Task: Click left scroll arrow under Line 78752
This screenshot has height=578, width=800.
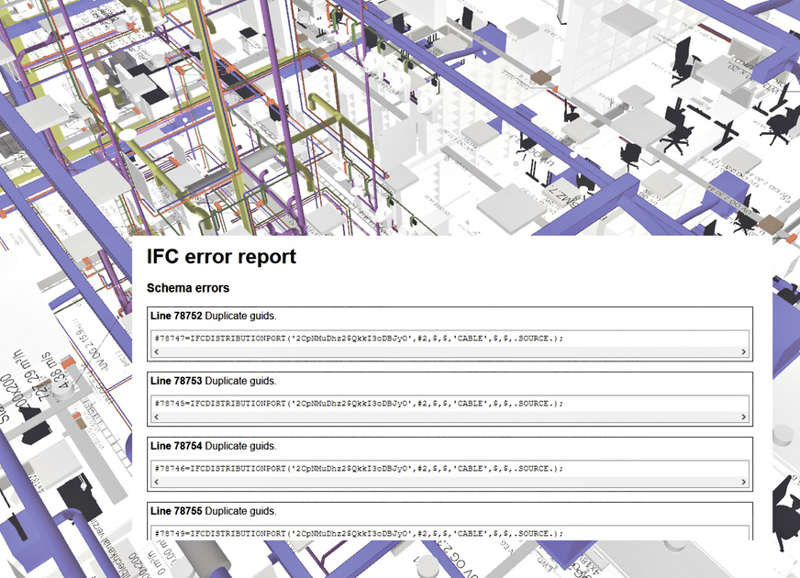Action: click(x=157, y=351)
